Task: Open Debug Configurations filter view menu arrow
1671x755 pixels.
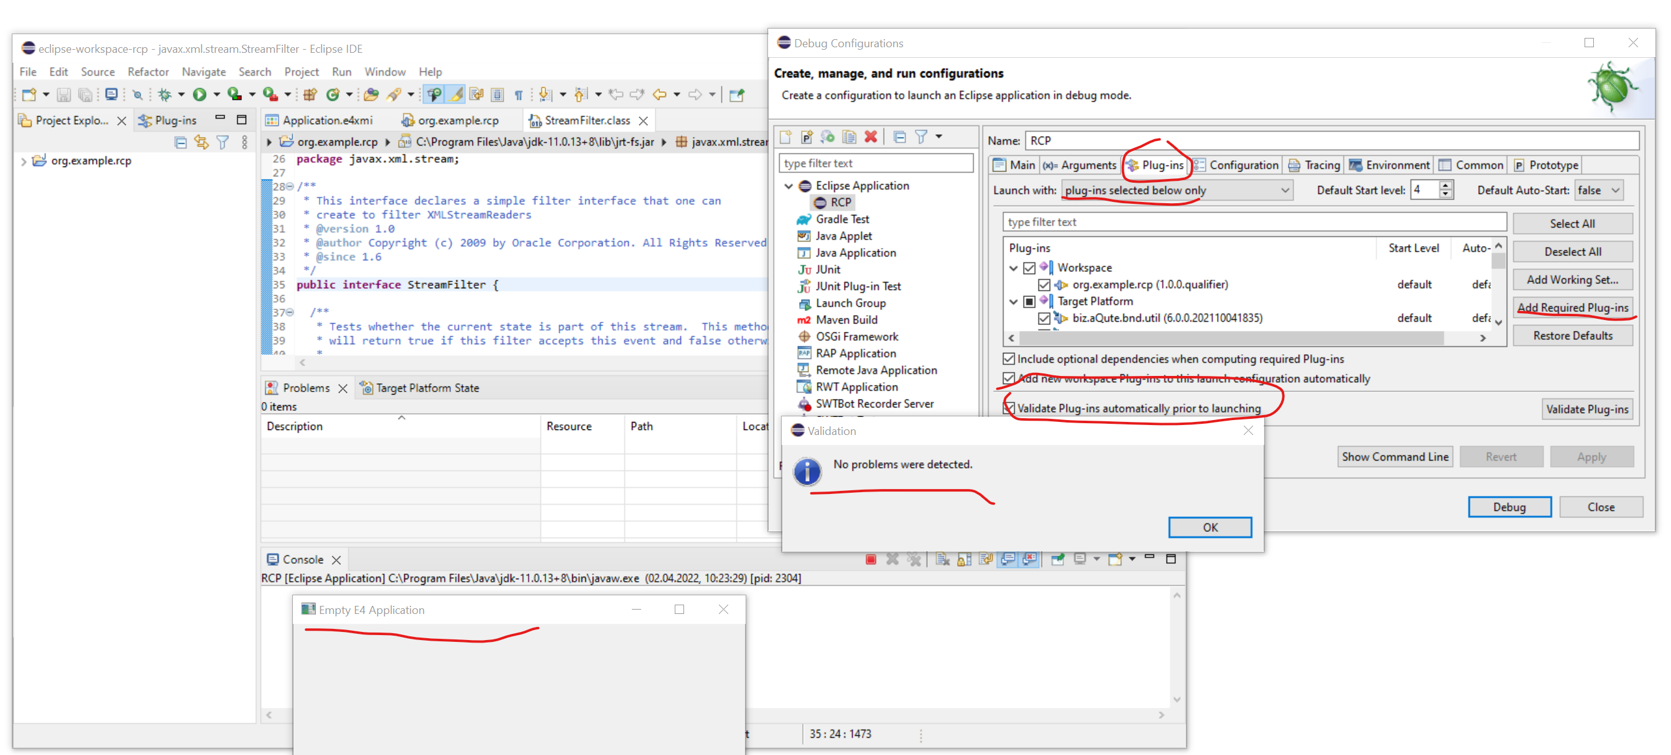Action: coord(938,137)
